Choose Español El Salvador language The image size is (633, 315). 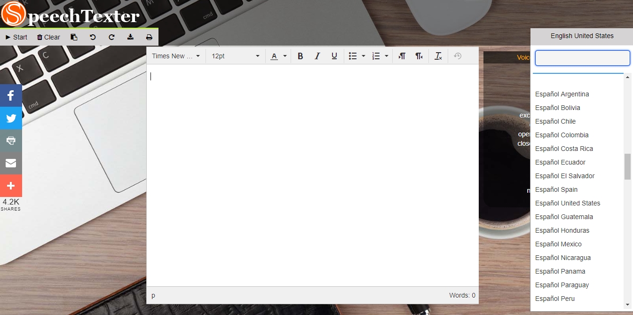pos(565,176)
